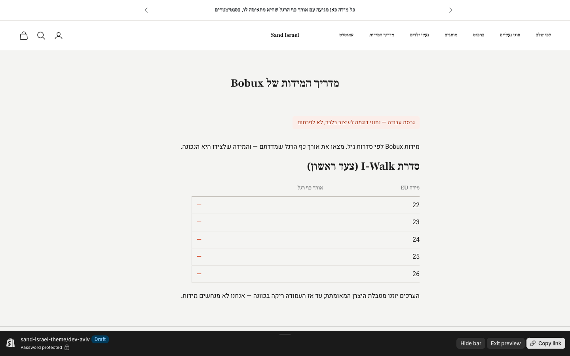Click the lock icon beside Password protected
570x356 pixels.
pyautogui.click(x=67, y=348)
